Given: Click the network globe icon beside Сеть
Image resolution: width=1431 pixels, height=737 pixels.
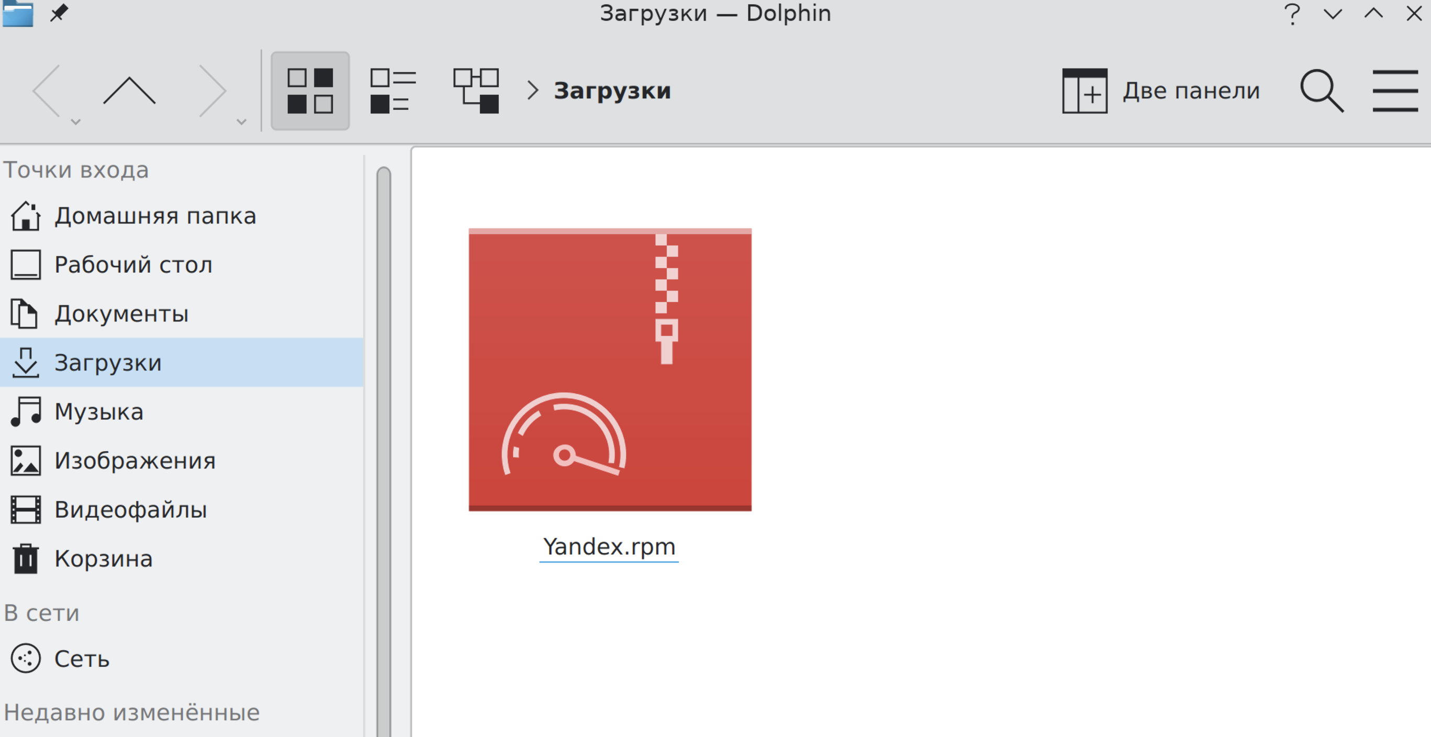Looking at the screenshot, I should (26, 658).
